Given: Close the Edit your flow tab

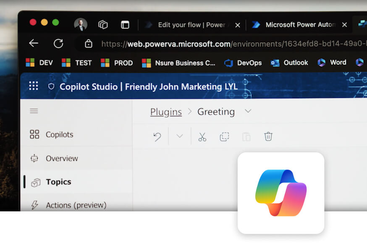Looking at the screenshot, I should click(x=238, y=25).
